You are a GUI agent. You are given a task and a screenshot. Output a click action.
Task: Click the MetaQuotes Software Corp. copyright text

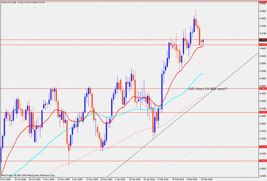tap(28, 175)
